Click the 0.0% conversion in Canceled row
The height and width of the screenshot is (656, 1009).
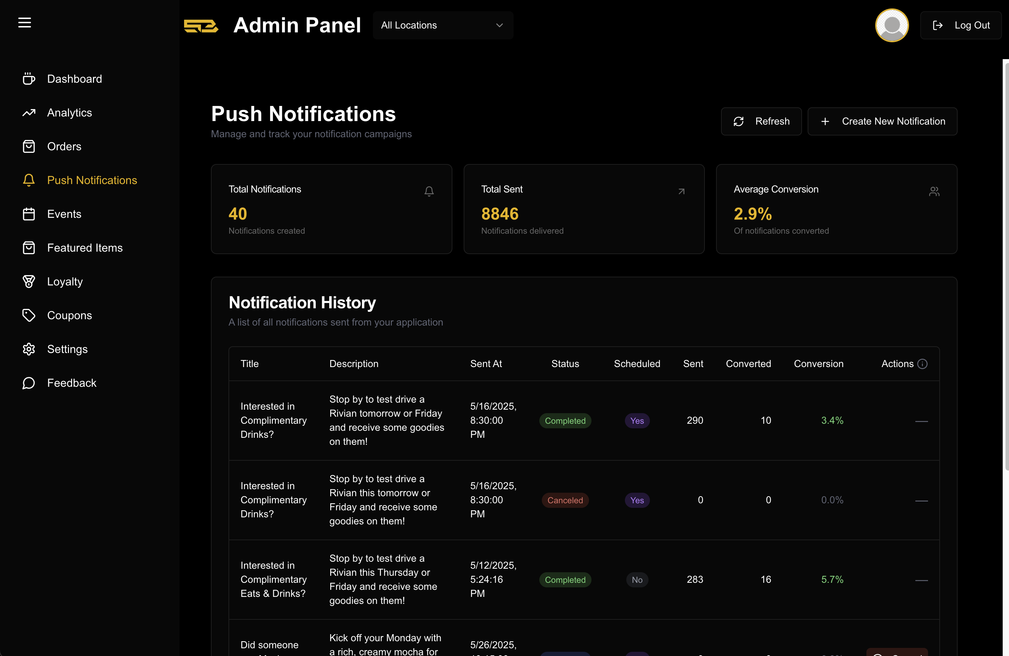tap(832, 500)
